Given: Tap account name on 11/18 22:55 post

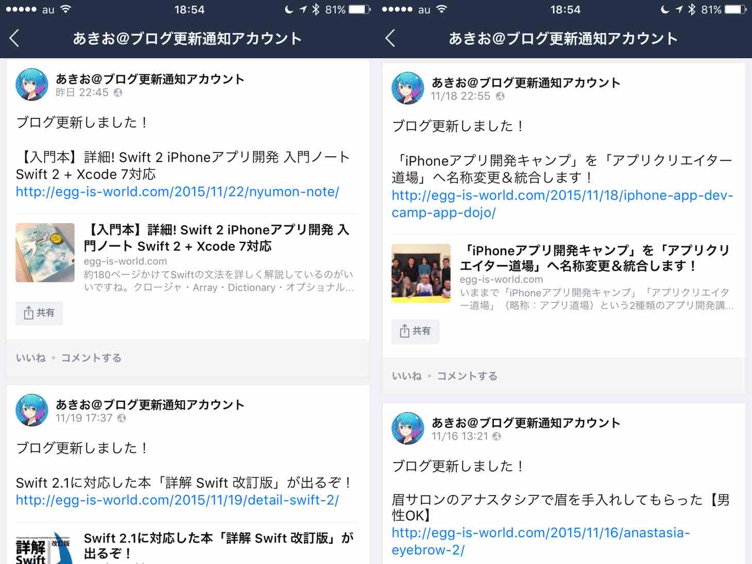Looking at the screenshot, I should click(526, 82).
